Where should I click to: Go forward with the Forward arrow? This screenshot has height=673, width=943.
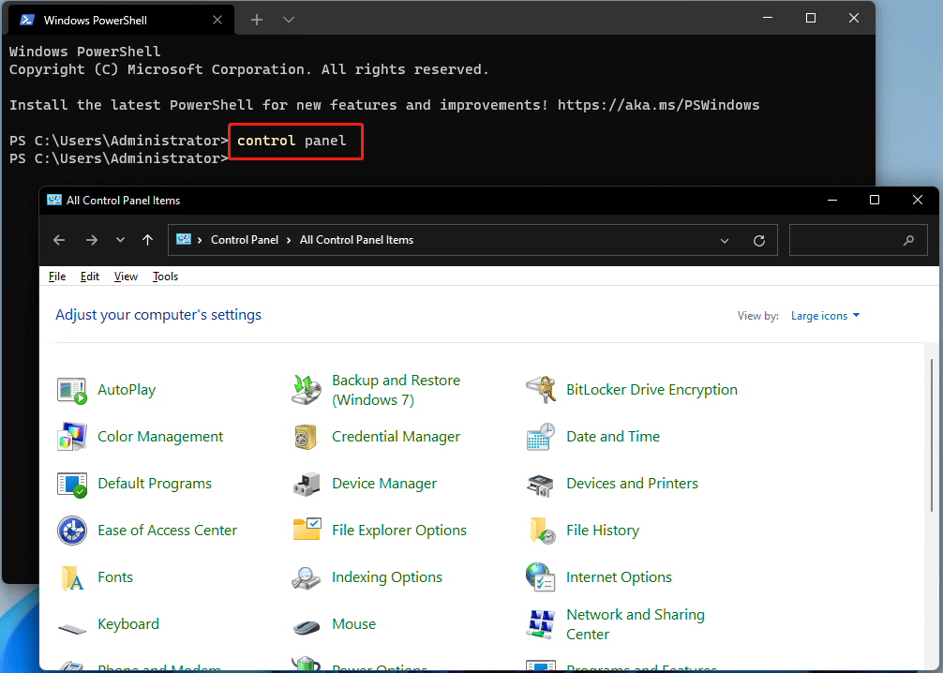pos(92,240)
